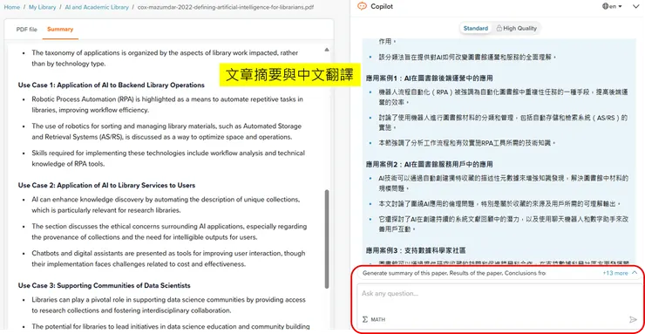The height and width of the screenshot is (334, 645).
Task: Expand the '+13 more' prompt suggestions
Action: [x=620, y=273]
